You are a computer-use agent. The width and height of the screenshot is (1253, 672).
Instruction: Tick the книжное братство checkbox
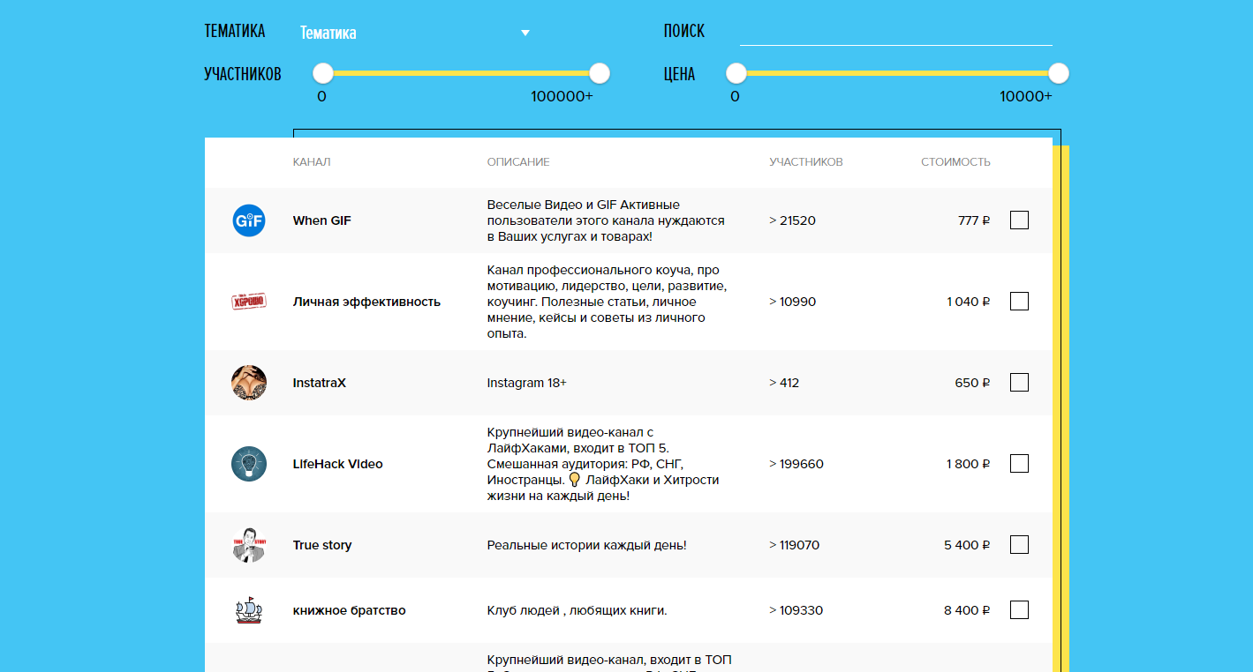1019,610
